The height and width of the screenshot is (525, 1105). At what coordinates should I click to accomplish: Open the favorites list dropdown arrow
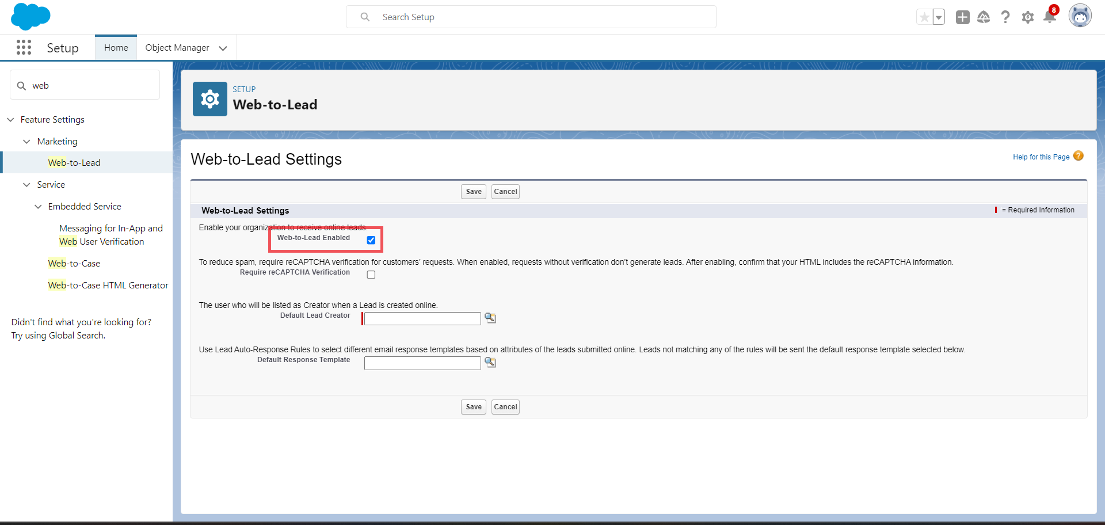(x=939, y=17)
